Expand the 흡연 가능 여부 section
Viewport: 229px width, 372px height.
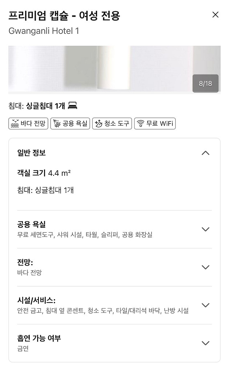click(206, 343)
